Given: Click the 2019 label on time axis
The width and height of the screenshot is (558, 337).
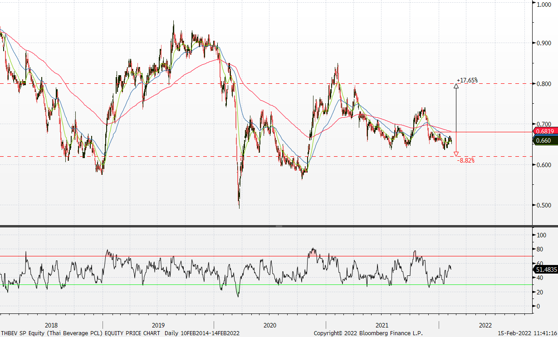Looking at the screenshot, I should point(158,325).
